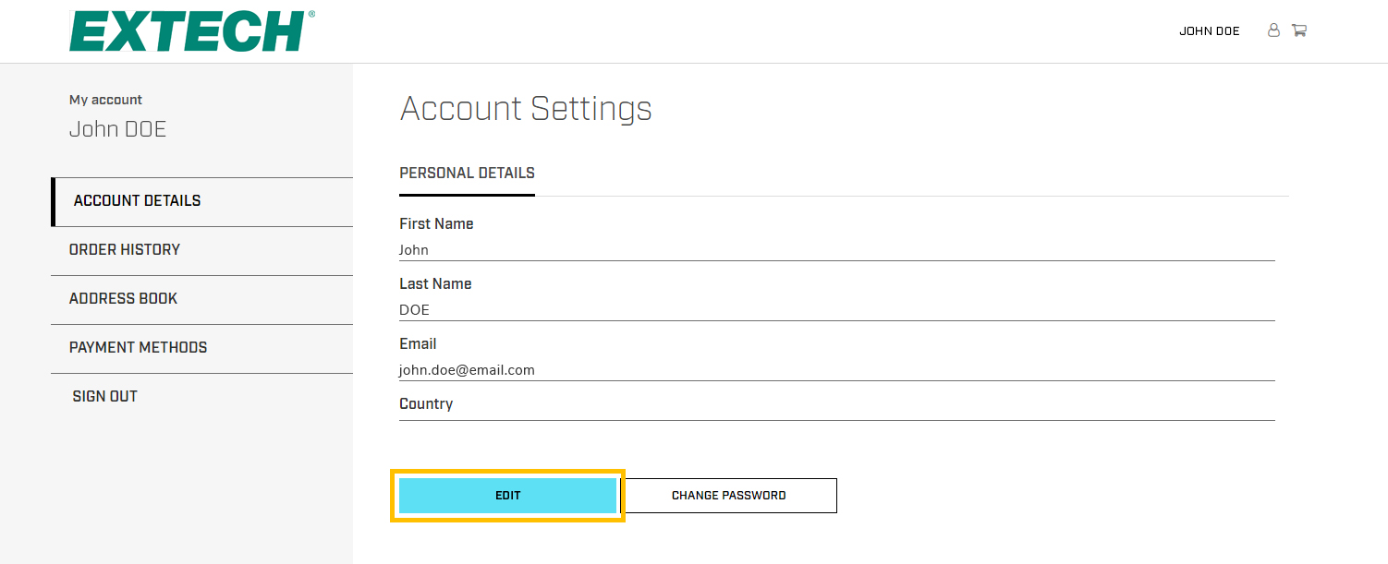
Task: Click the empty Country field
Action: pos(836,414)
